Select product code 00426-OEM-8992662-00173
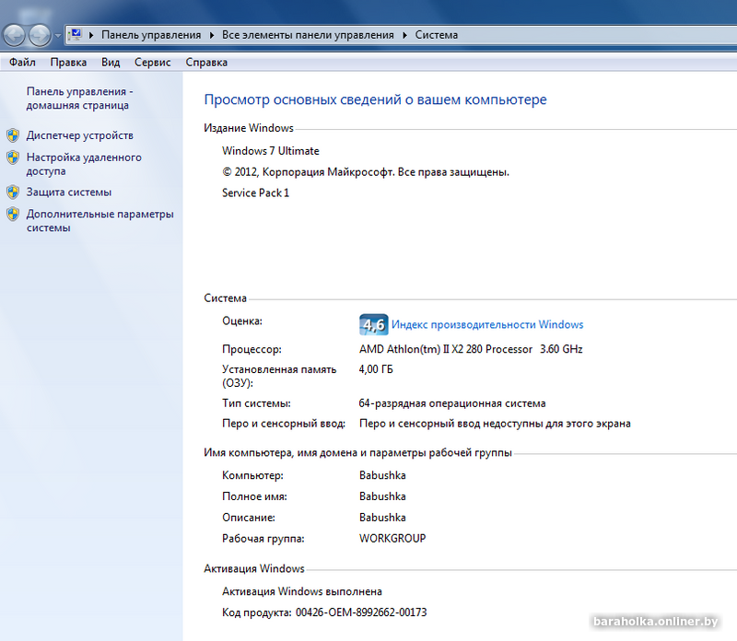 coord(361,612)
